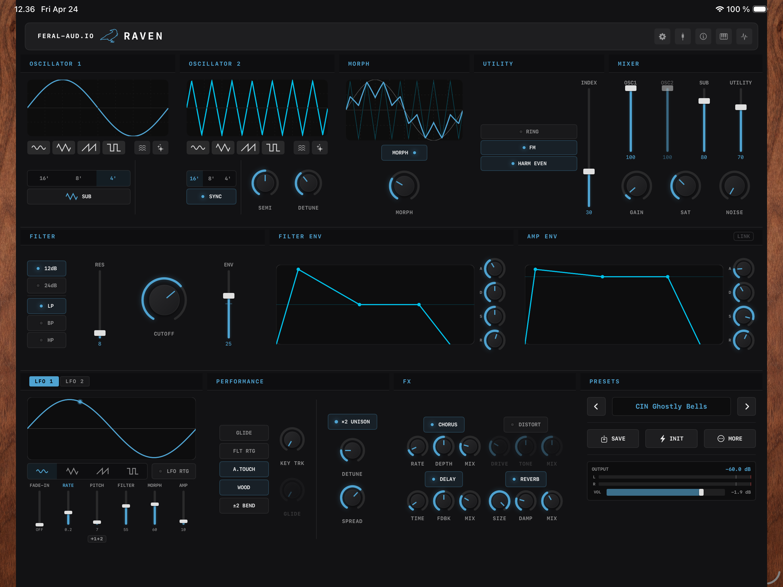Click the filter CUTOFF knob
This screenshot has height=587, width=783.
164,299
